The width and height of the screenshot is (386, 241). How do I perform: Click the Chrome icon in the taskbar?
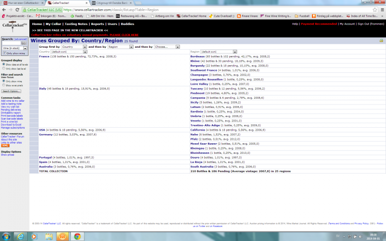(77, 237)
